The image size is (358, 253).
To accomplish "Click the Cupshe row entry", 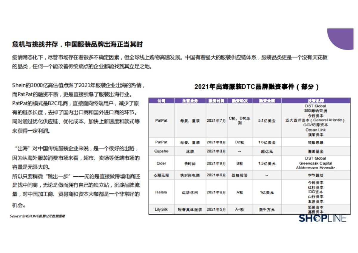I will click(161, 151).
